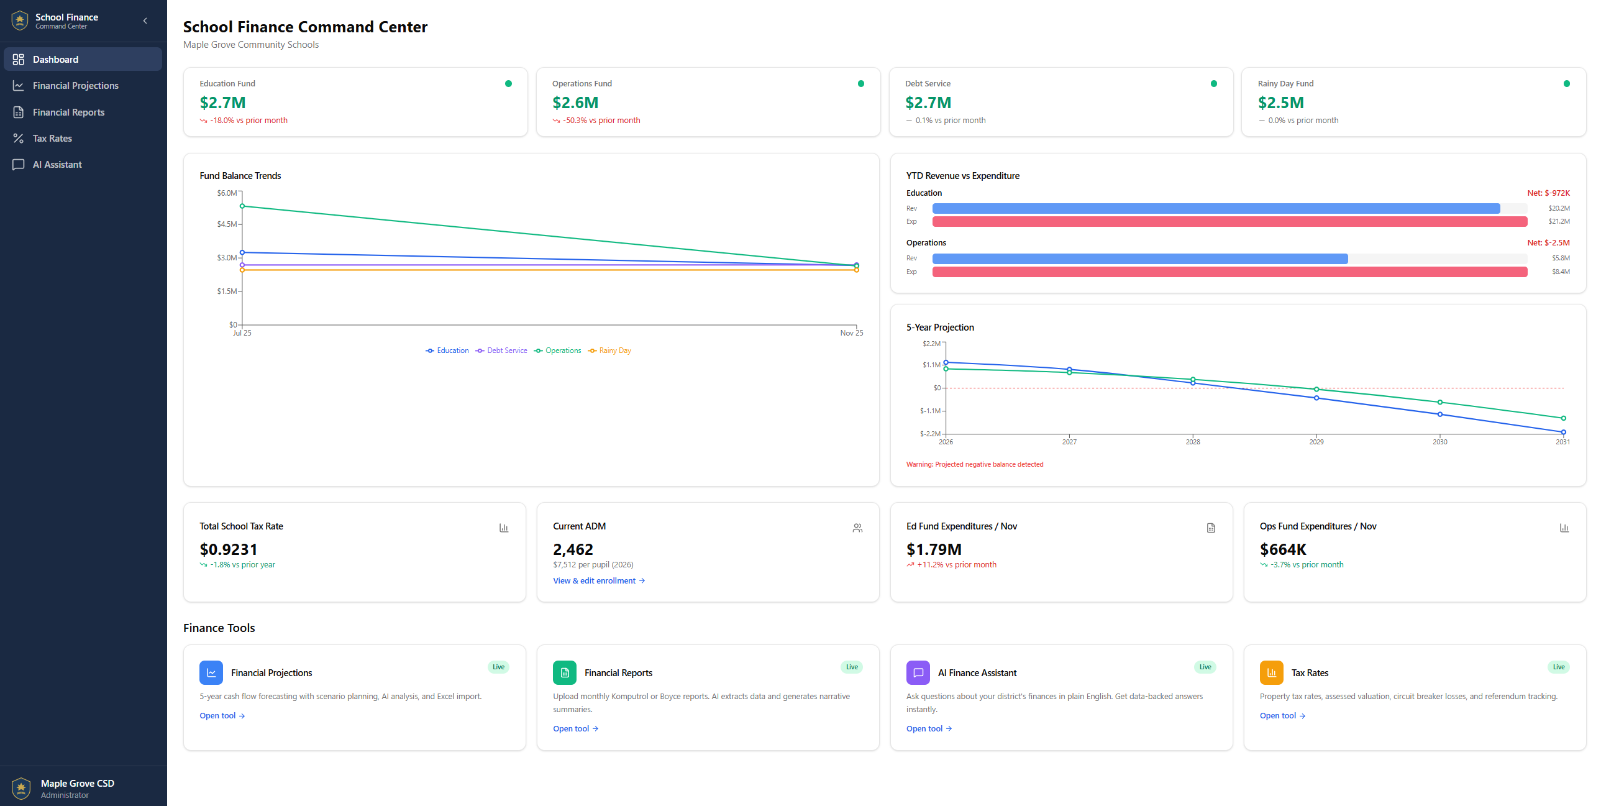Click the people icon on Current ADM card

[857, 528]
